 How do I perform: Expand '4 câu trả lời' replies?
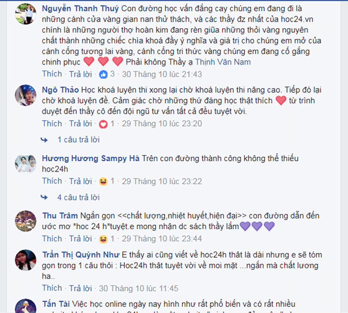pyautogui.click(x=78, y=197)
